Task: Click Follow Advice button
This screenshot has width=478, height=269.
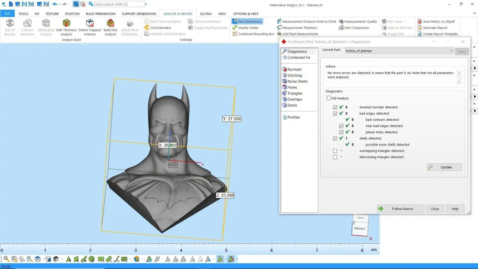Action: (400, 208)
